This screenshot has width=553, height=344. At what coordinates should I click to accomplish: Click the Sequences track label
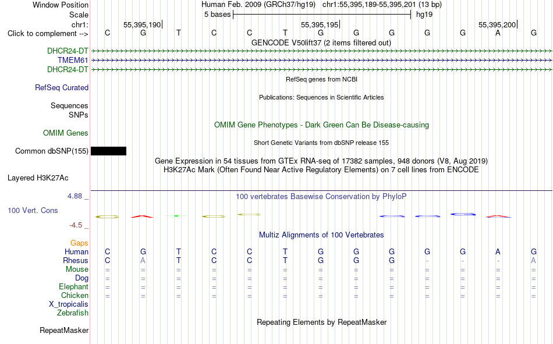click(69, 105)
